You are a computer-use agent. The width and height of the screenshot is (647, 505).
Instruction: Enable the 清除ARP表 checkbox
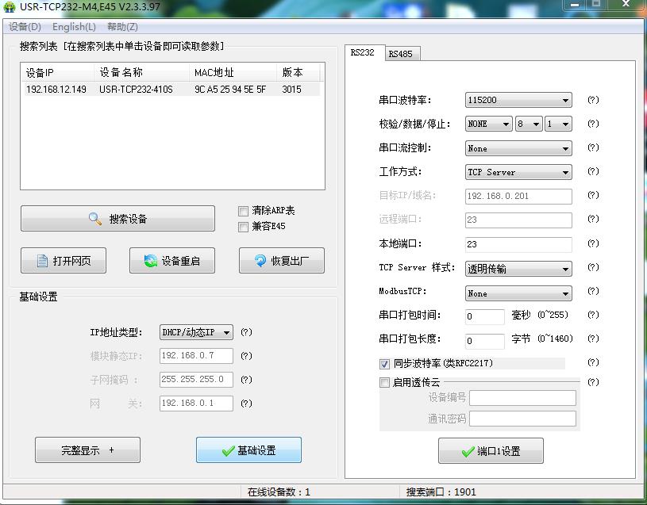244,211
